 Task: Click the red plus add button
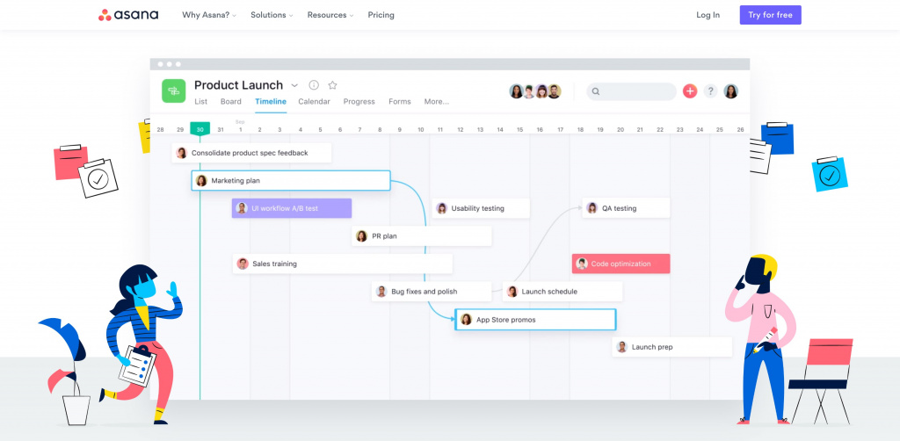[x=690, y=91]
